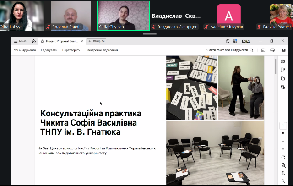Screen dimensions: 293x186
Task: Click the Владислав Скв… participant name tile
Action: [x=176, y=16]
